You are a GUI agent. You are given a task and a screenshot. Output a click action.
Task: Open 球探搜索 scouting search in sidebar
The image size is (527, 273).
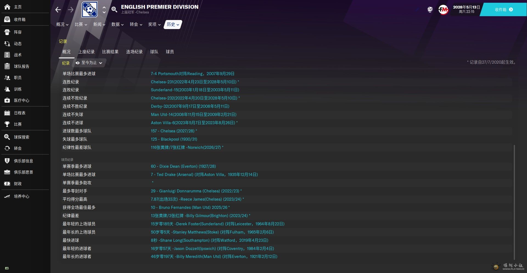(x=21, y=137)
